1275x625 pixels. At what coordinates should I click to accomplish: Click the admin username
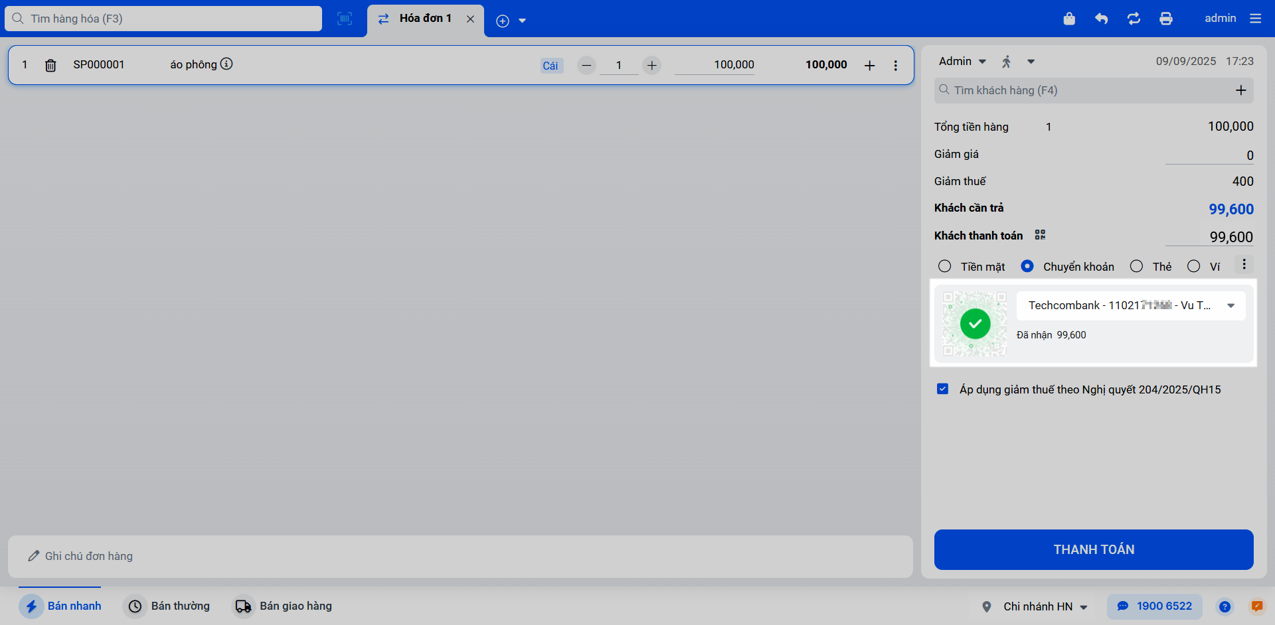(x=1221, y=18)
